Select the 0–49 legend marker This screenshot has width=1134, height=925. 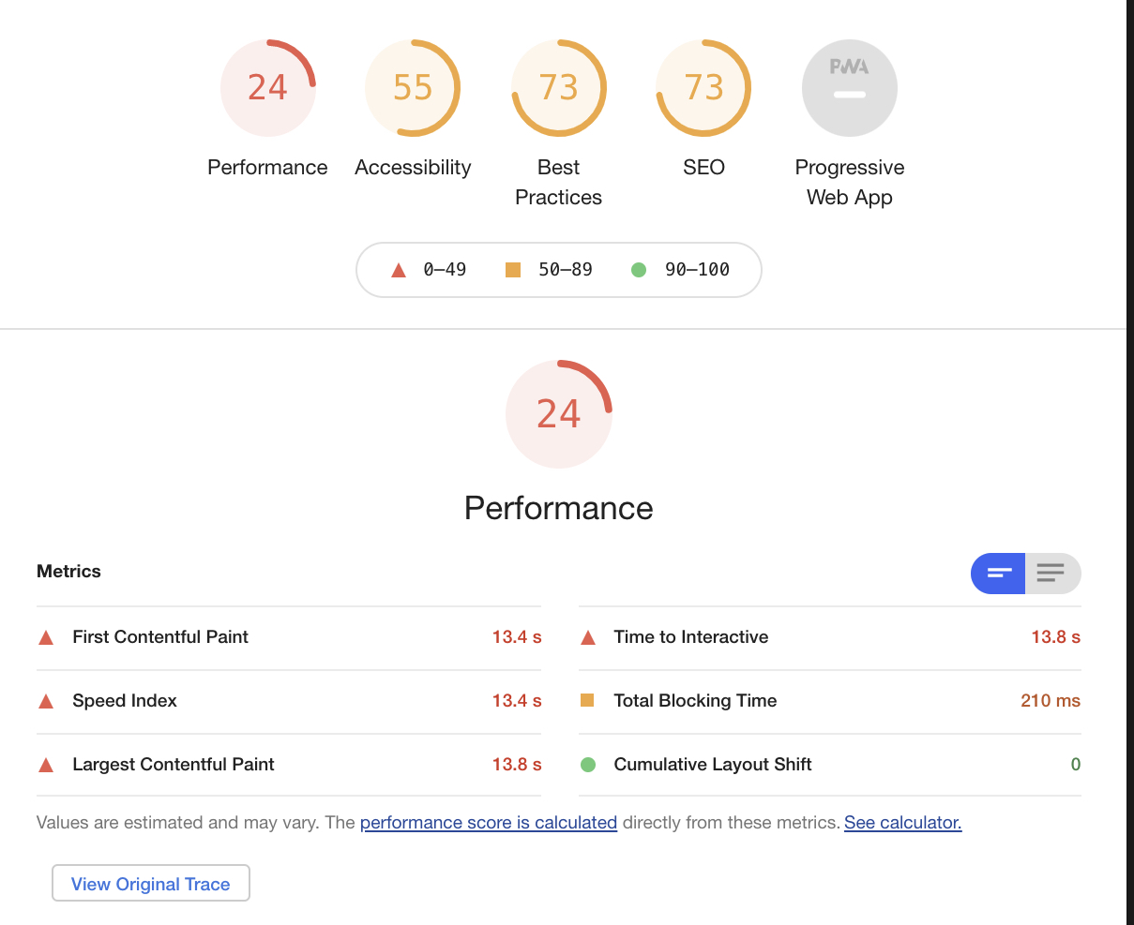pos(398,269)
